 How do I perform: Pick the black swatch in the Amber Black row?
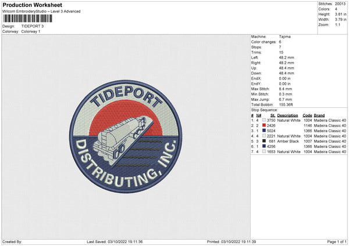pyautogui.click(x=264, y=141)
